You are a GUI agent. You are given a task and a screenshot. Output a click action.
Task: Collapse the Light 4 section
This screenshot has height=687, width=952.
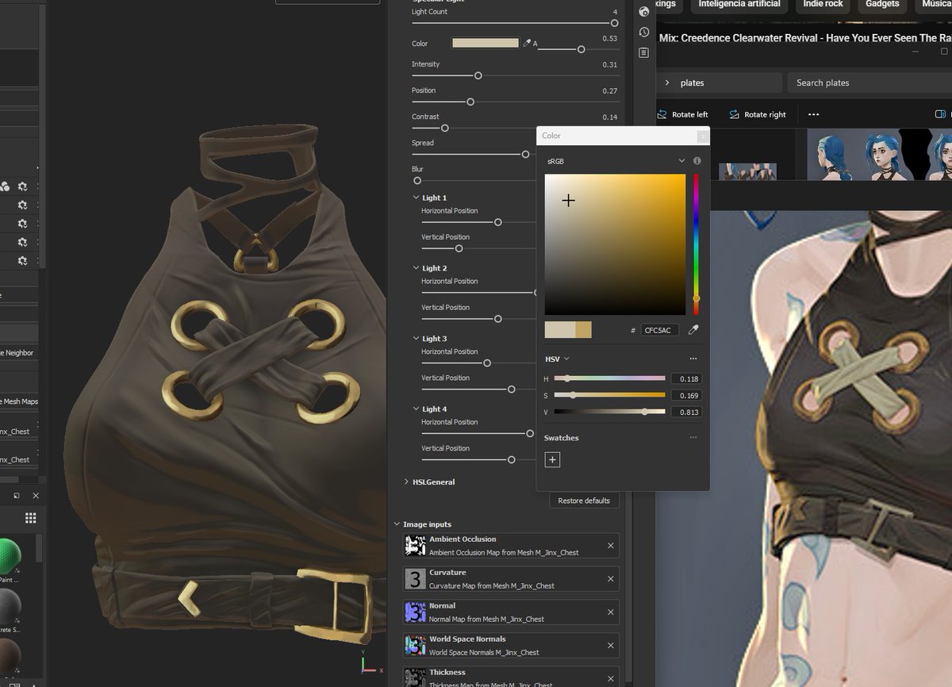point(416,409)
